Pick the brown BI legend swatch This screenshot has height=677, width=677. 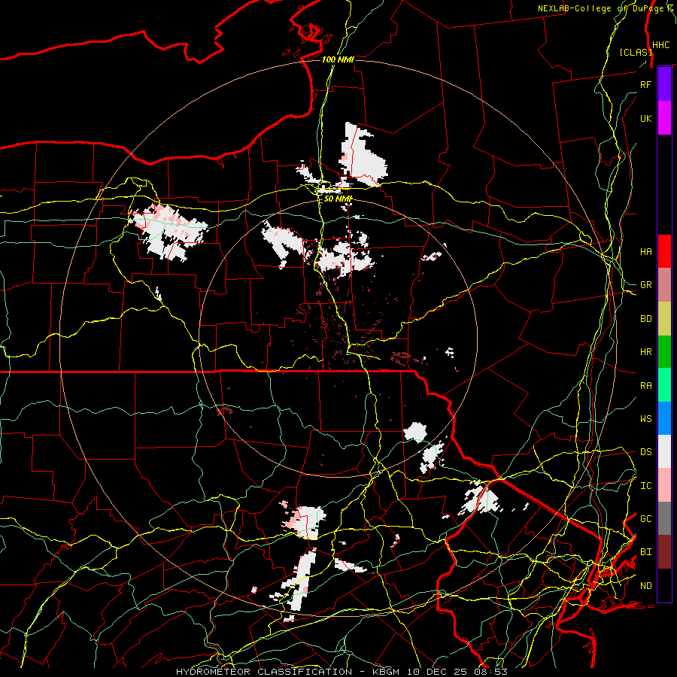pos(664,552)
